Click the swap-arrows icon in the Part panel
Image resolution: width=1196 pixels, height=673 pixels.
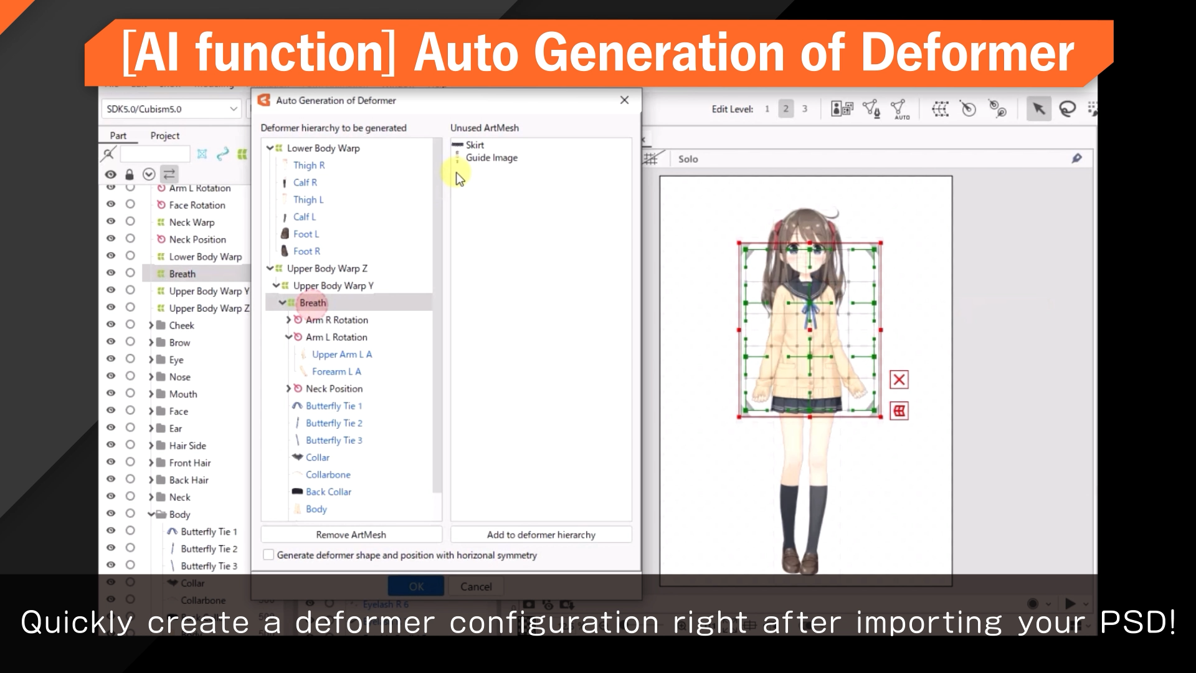pyautogui.click(x=168, y=174)
